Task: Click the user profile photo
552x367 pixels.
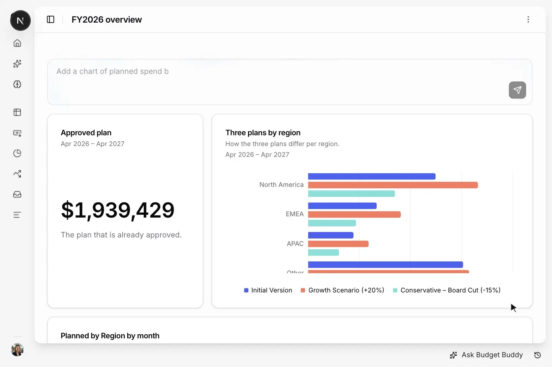Action: point(17,350)
